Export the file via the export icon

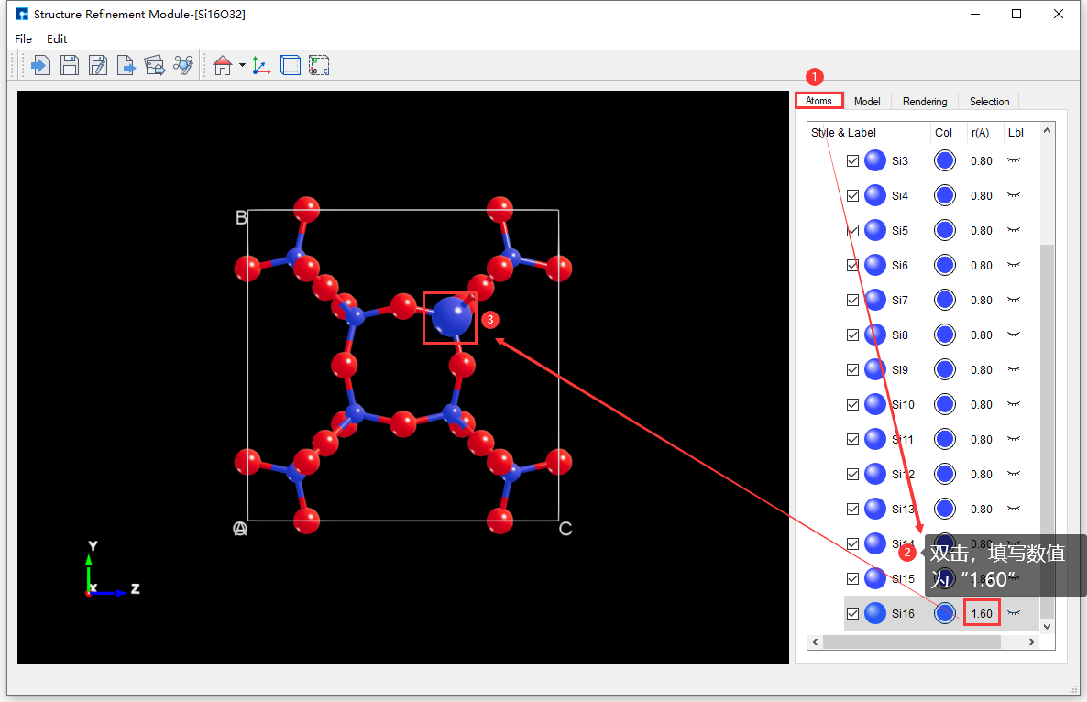click(x=126, y=64)
